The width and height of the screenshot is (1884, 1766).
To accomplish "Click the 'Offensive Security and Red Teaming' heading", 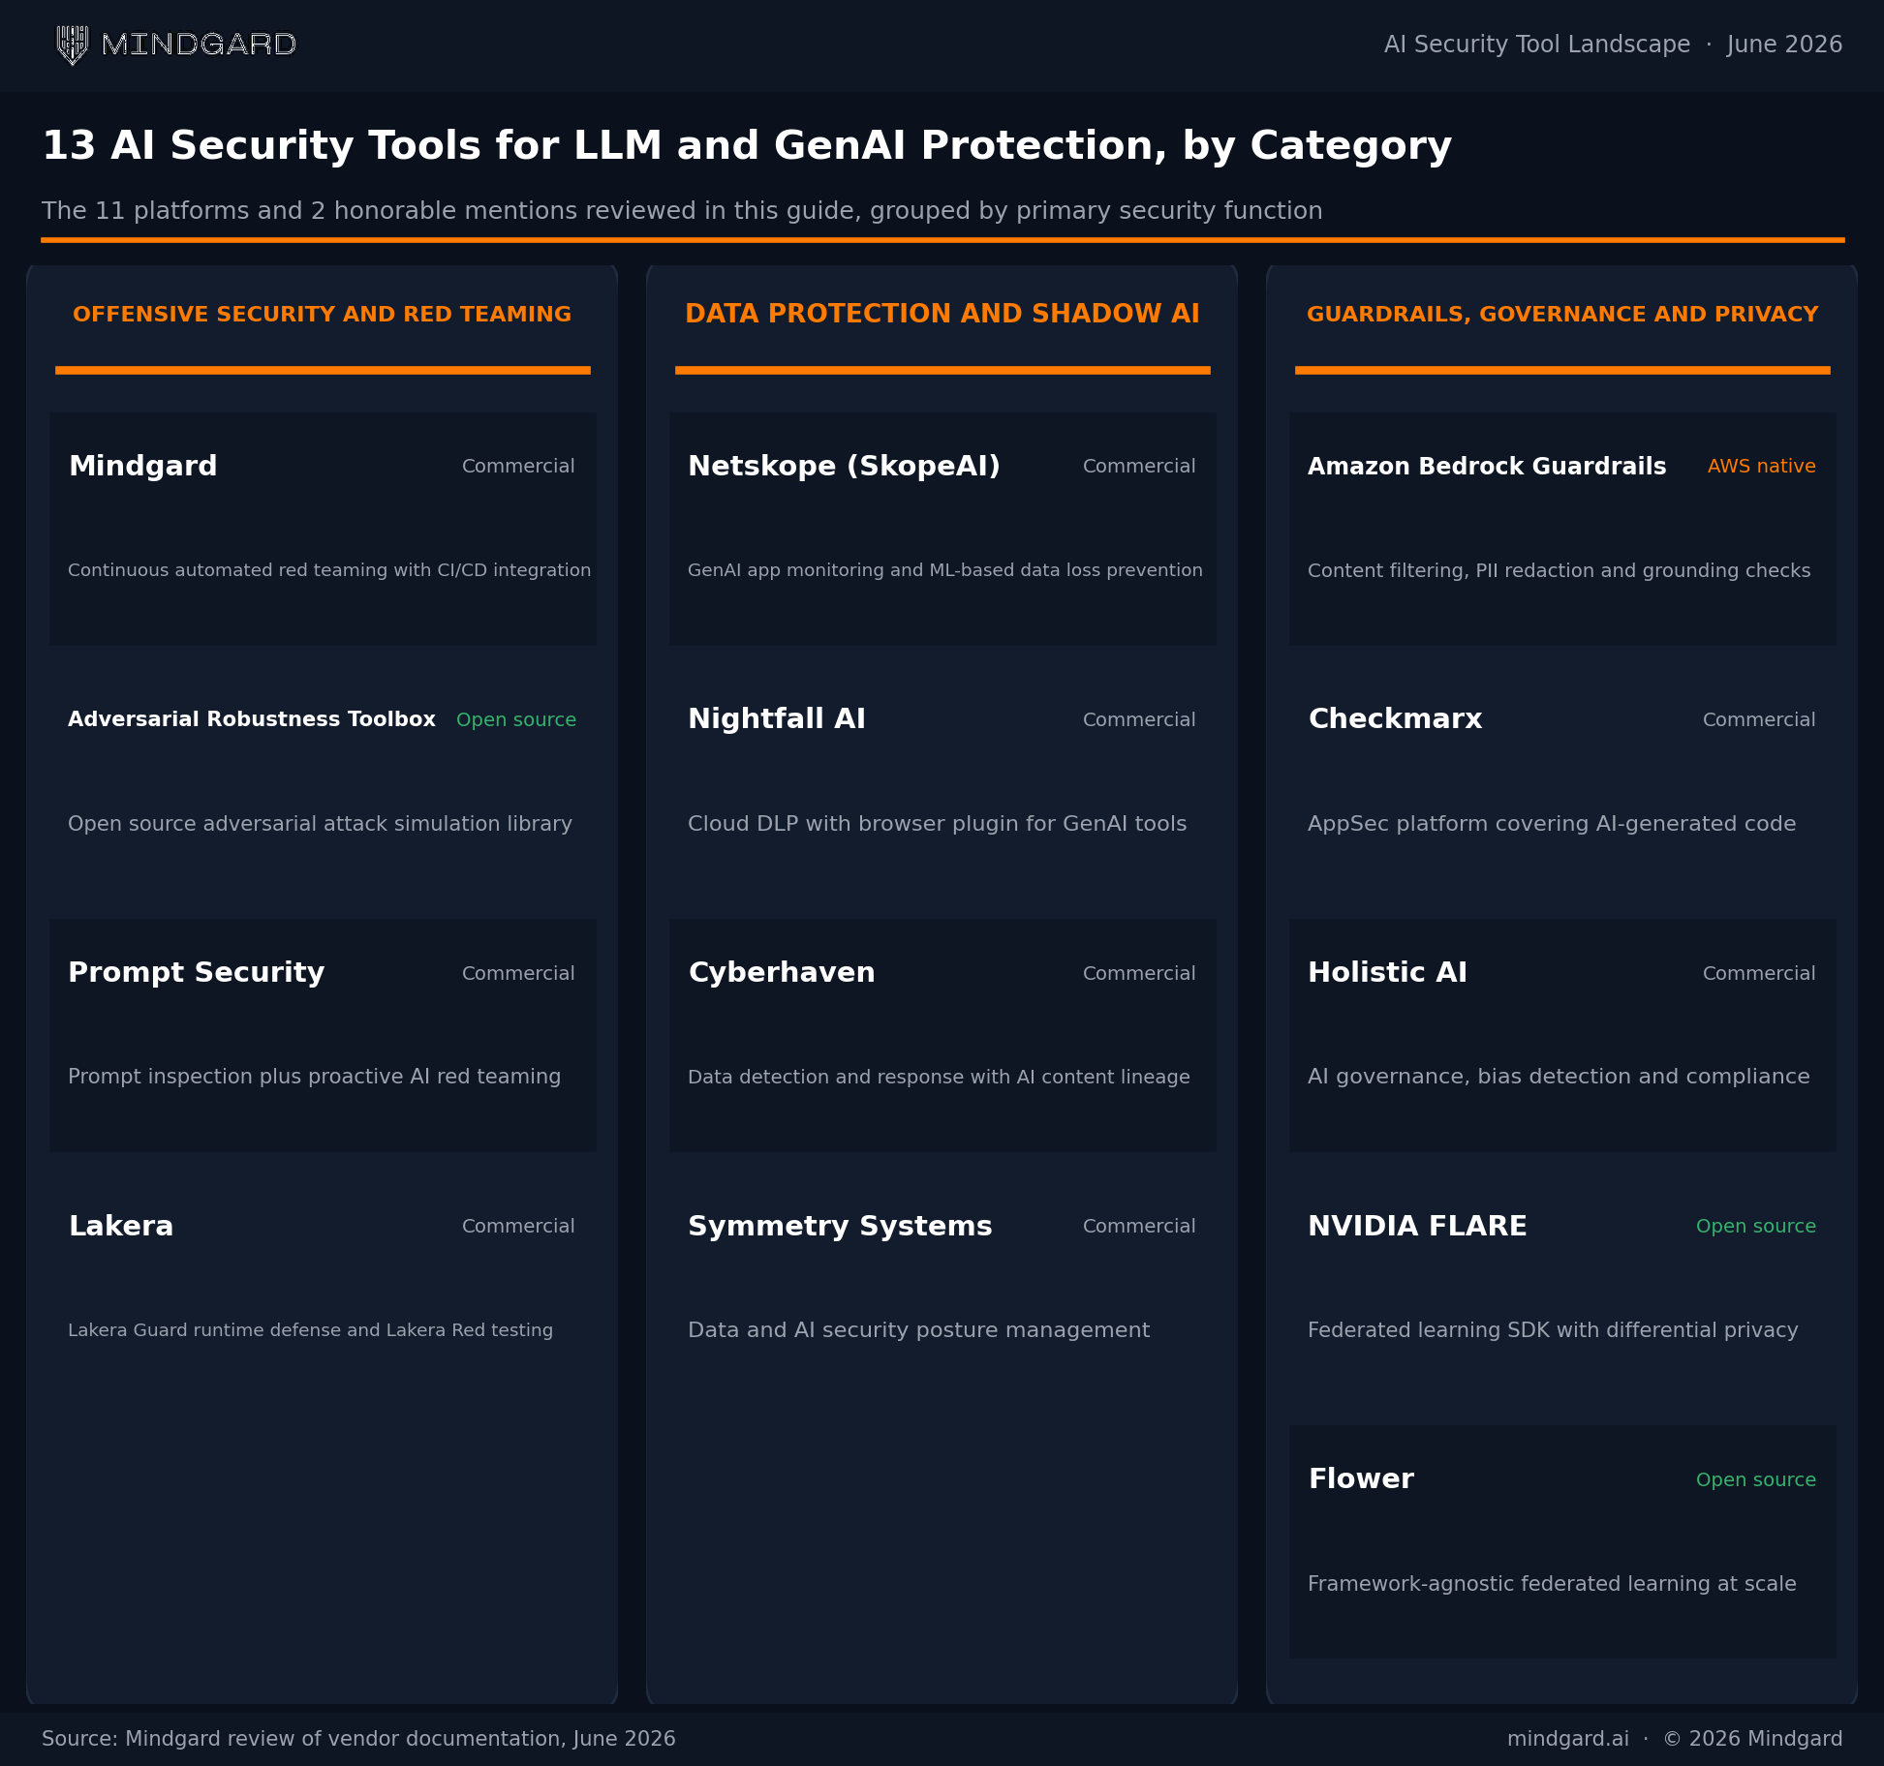I will [x=323, y=314].
